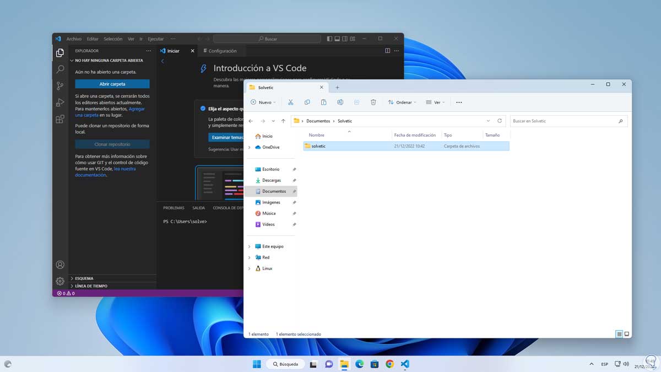Open Run and Debug view in VS Code
The image size is (661, 372).
(60, 103)
